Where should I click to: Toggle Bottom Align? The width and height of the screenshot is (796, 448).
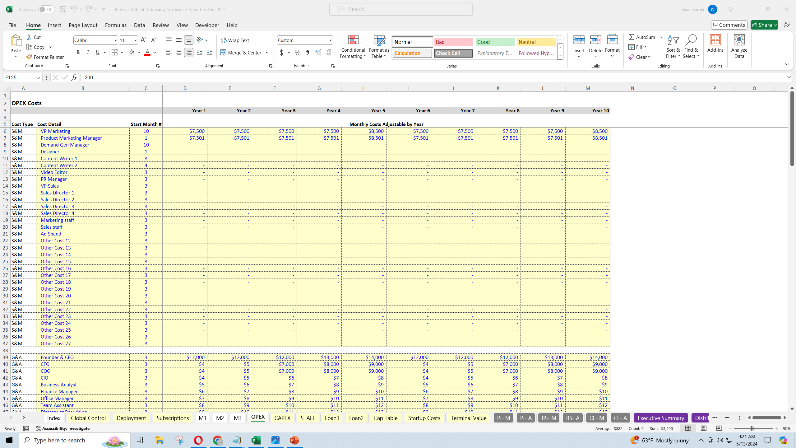[188, 40]
